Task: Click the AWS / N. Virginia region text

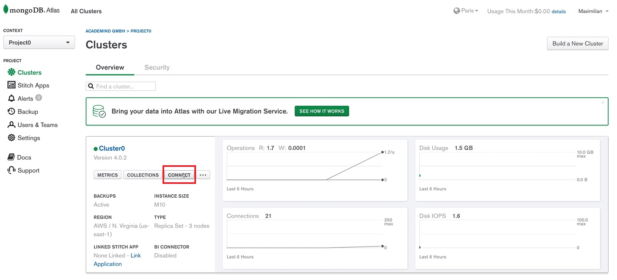Action: point(121,230)
